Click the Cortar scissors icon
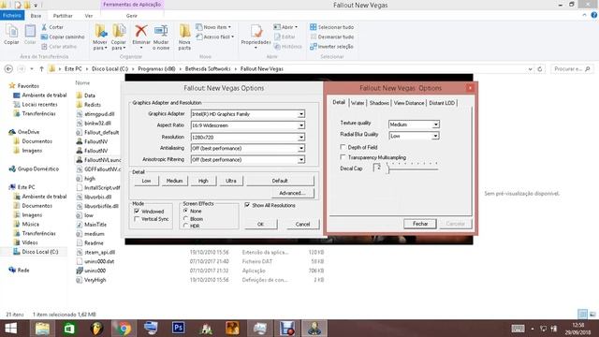The image size is (599, 337). [44, 27]
